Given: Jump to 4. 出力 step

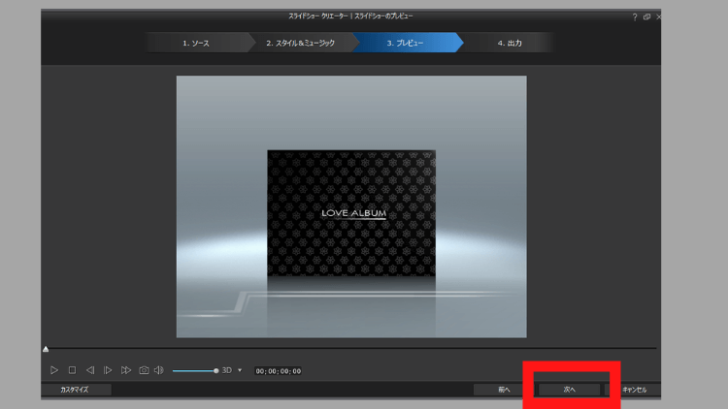Looking at the screenshot, I should (x=509, y=43).
